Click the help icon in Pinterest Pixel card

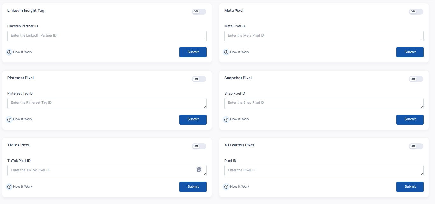pos(9,120)
